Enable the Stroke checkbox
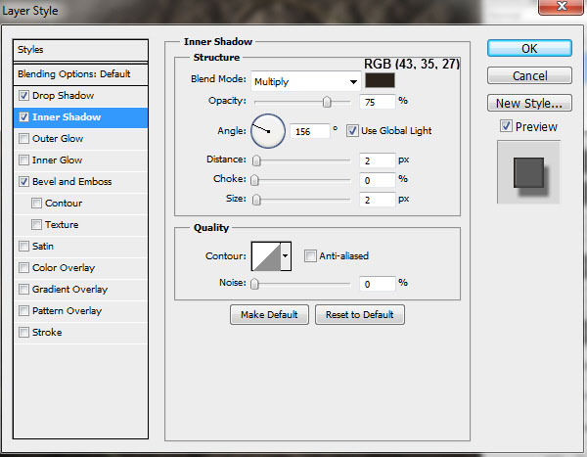The width and height of the screenshot is (587, 457). [x=23, y=333]
